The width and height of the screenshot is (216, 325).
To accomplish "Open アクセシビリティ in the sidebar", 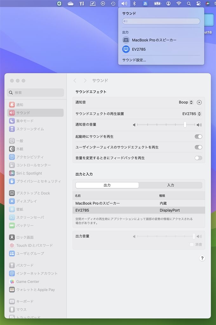I will (x=36, y=157).
